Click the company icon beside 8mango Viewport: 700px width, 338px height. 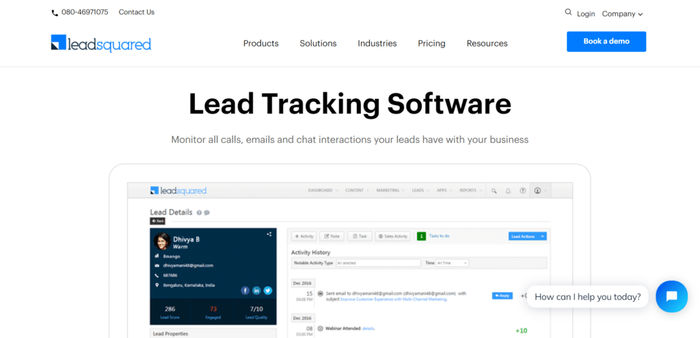(x=157, y=256)
